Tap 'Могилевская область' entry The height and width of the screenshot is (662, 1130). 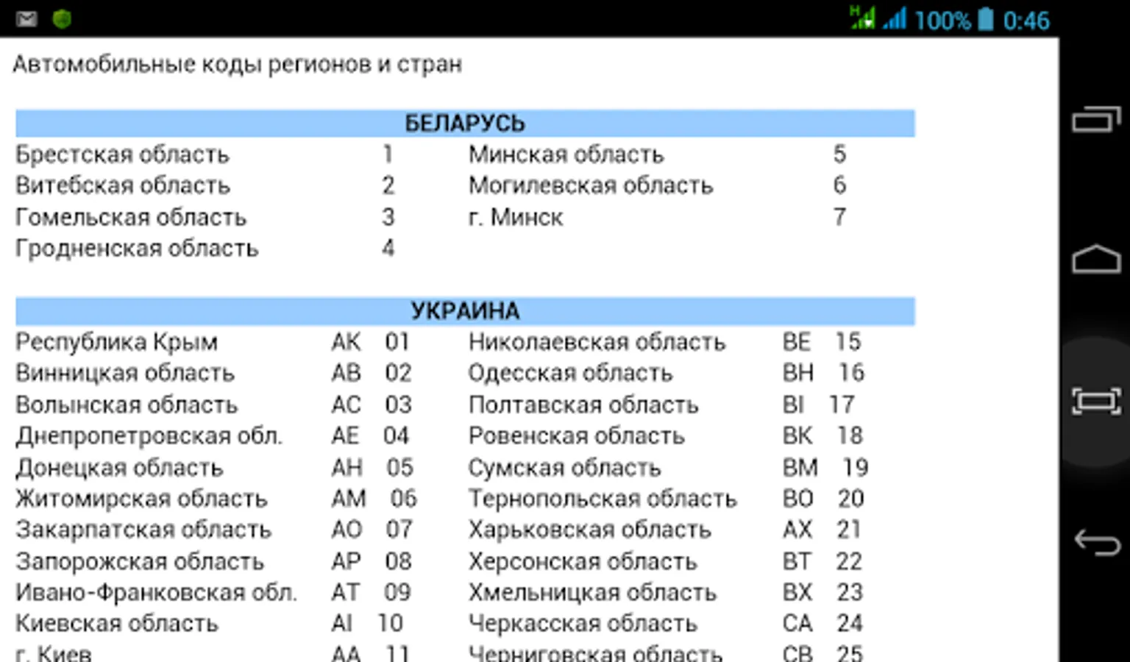[x=591, y=185]
